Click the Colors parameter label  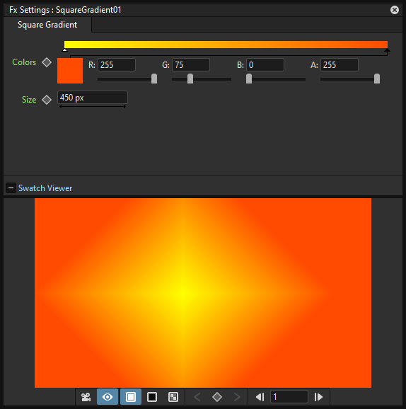(x=24, y=62)
